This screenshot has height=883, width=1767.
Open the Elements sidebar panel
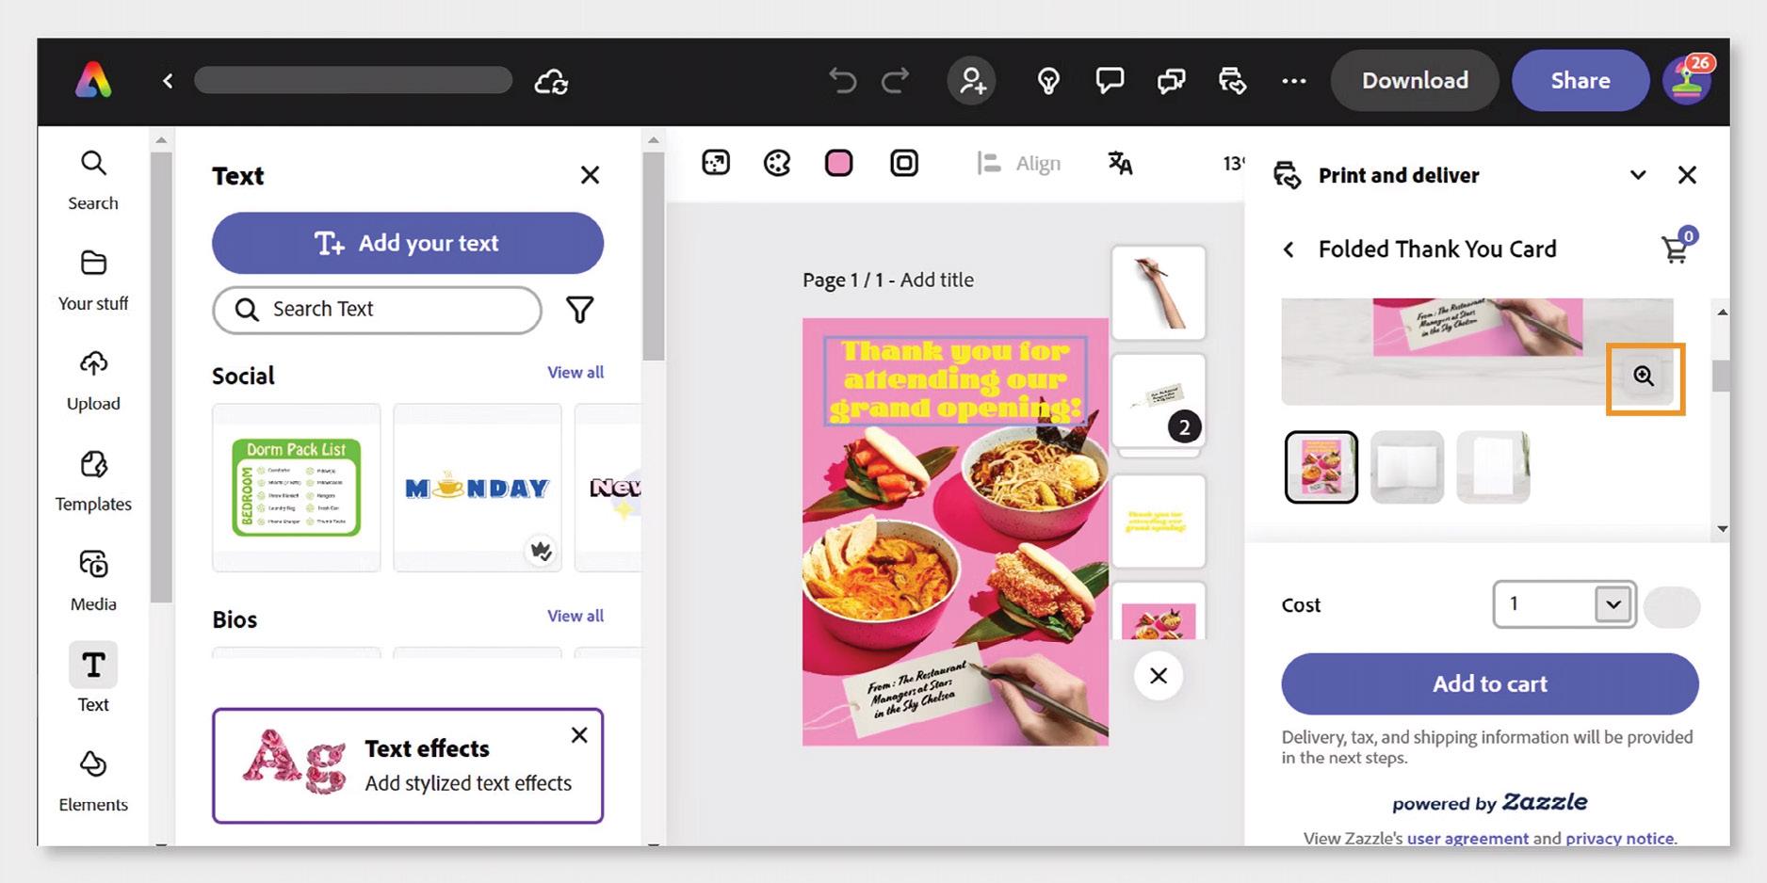point(93,780)
